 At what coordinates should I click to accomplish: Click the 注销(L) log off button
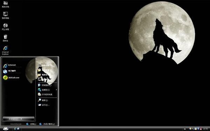31,124
